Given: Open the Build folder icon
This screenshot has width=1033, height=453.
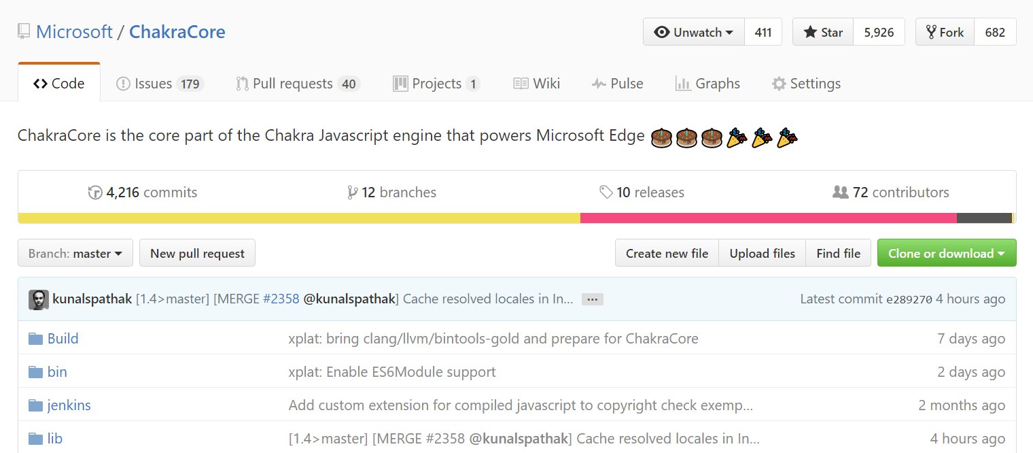Looking at the screenshot, I should point(35,339).
